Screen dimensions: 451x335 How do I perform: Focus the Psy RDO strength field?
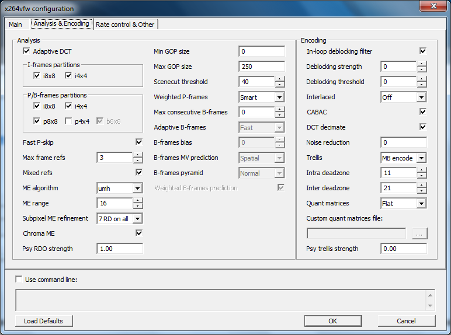point(120,249)
